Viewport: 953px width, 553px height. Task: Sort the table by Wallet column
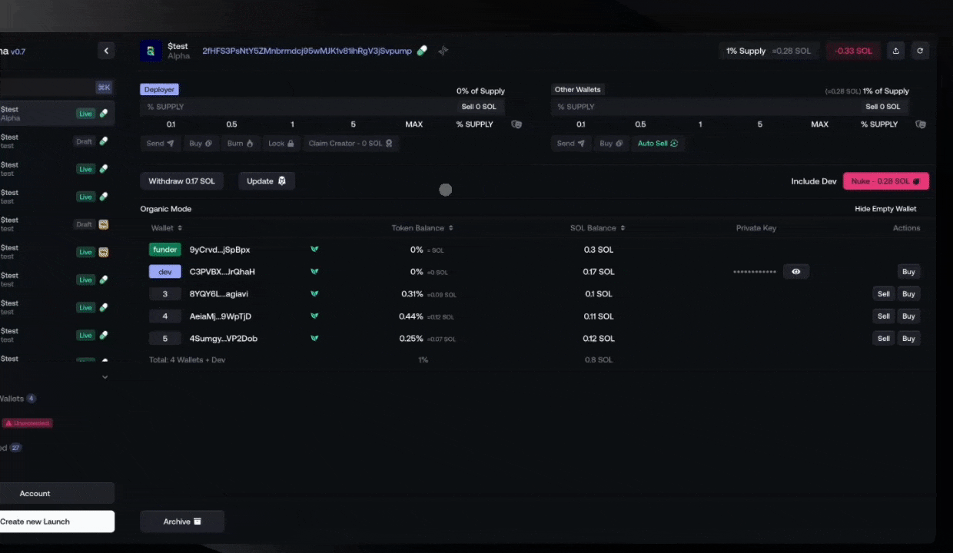[x=167, y=228]
